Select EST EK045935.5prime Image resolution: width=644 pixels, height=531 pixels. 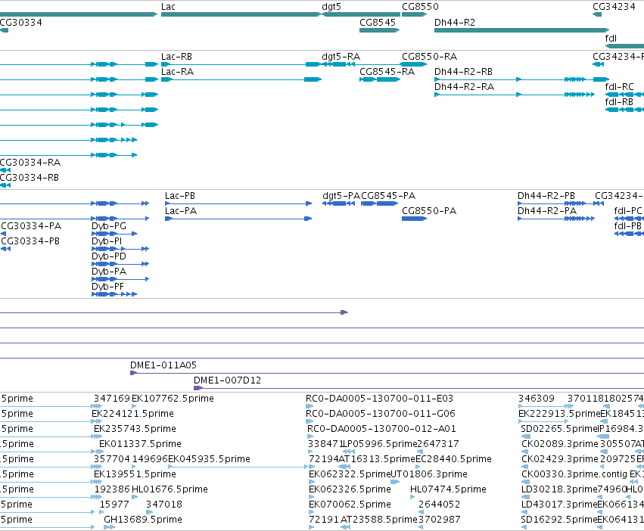[x=209, y=460]
